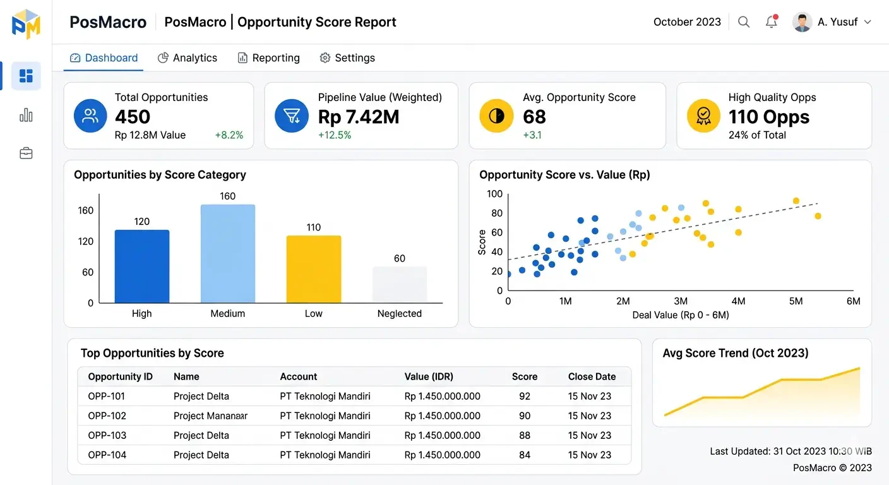This screenshot has height=485, width=889.
Task: Click the High Quality Opps badge icon
Action: 703,116
